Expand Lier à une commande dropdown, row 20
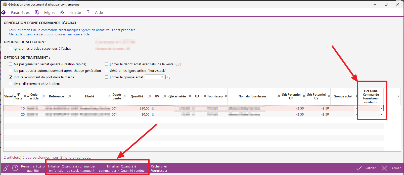Screen dimensions: 404x175 point(381,114)
